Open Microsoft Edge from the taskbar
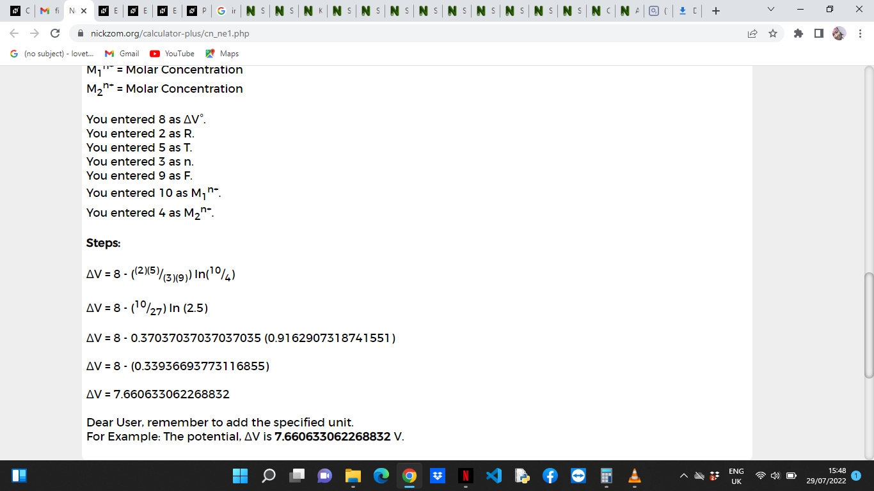Screen dimensions: 874x491 point(381,476)
